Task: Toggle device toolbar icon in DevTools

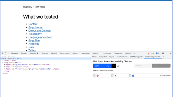Action: [x=6, y=53]
